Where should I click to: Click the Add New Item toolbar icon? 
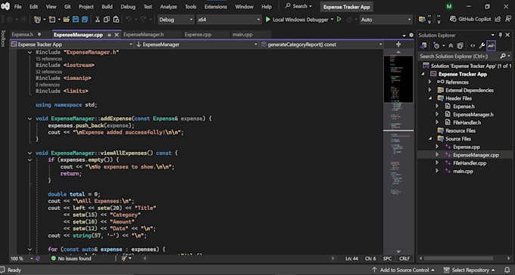pos(52,20)
